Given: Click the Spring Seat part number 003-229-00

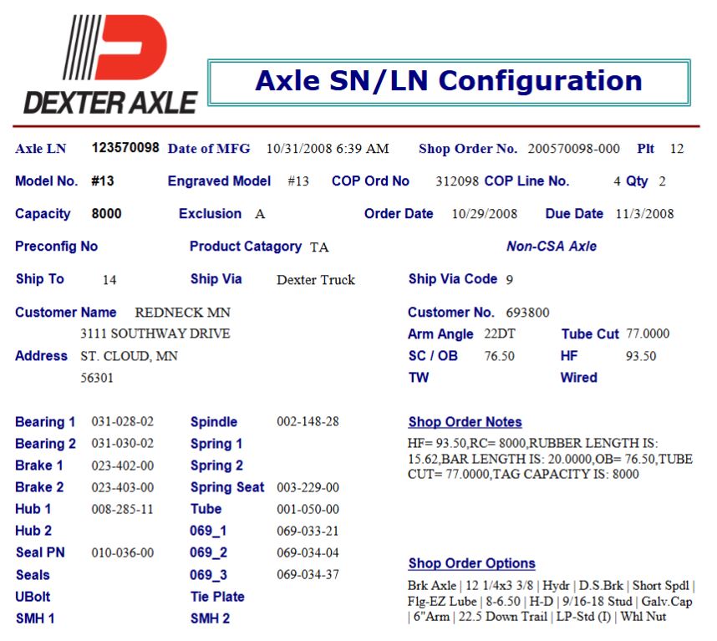Looking at the screenshot, I should click(308, 487).
